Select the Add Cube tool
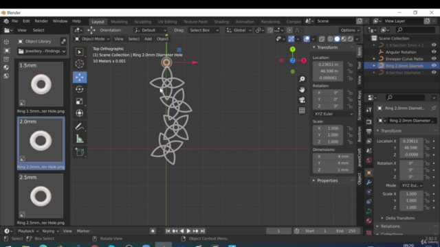This screenshot has height=247, width=440. [x=80, y=152]
